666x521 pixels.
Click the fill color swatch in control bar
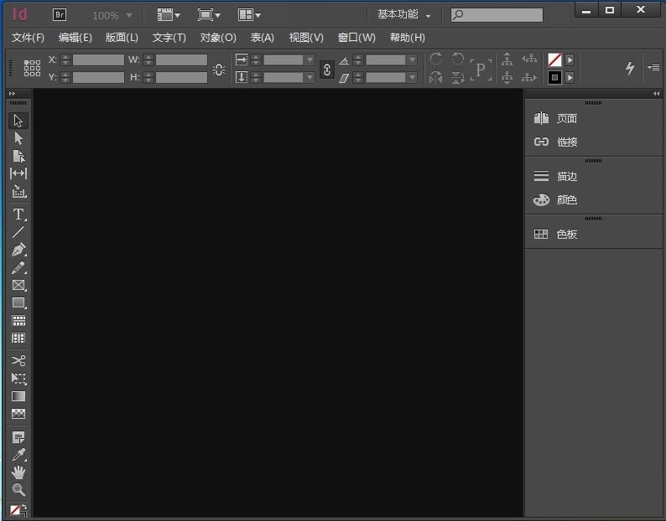pyautogui.click(x=554, y=59)
